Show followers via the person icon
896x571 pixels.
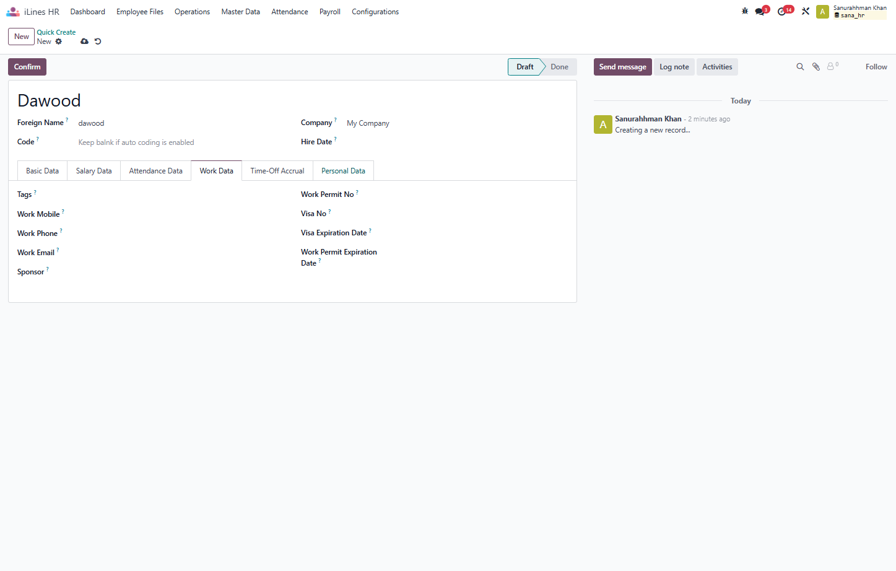click(832, 66)
